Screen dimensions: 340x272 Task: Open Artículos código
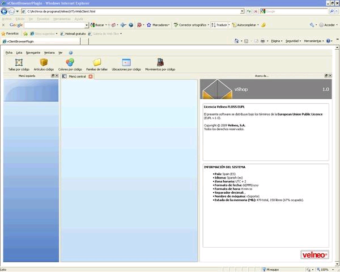[44, 65]
